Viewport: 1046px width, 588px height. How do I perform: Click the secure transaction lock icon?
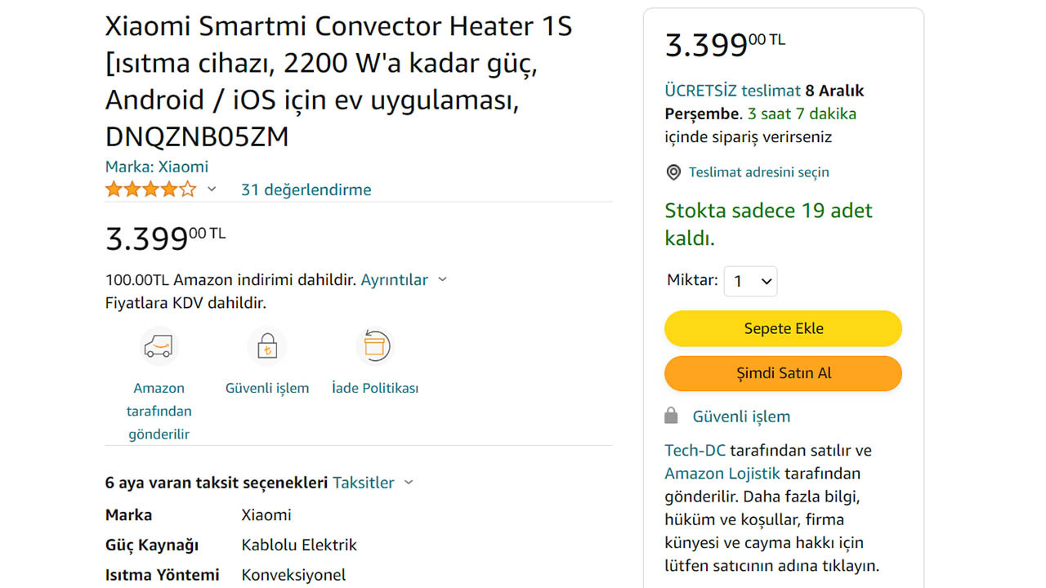[267, 347]
